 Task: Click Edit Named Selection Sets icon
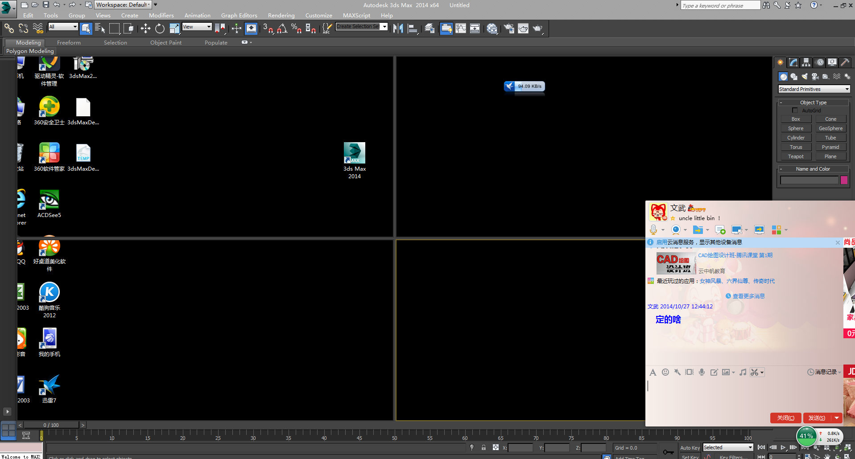pos(327,29)
